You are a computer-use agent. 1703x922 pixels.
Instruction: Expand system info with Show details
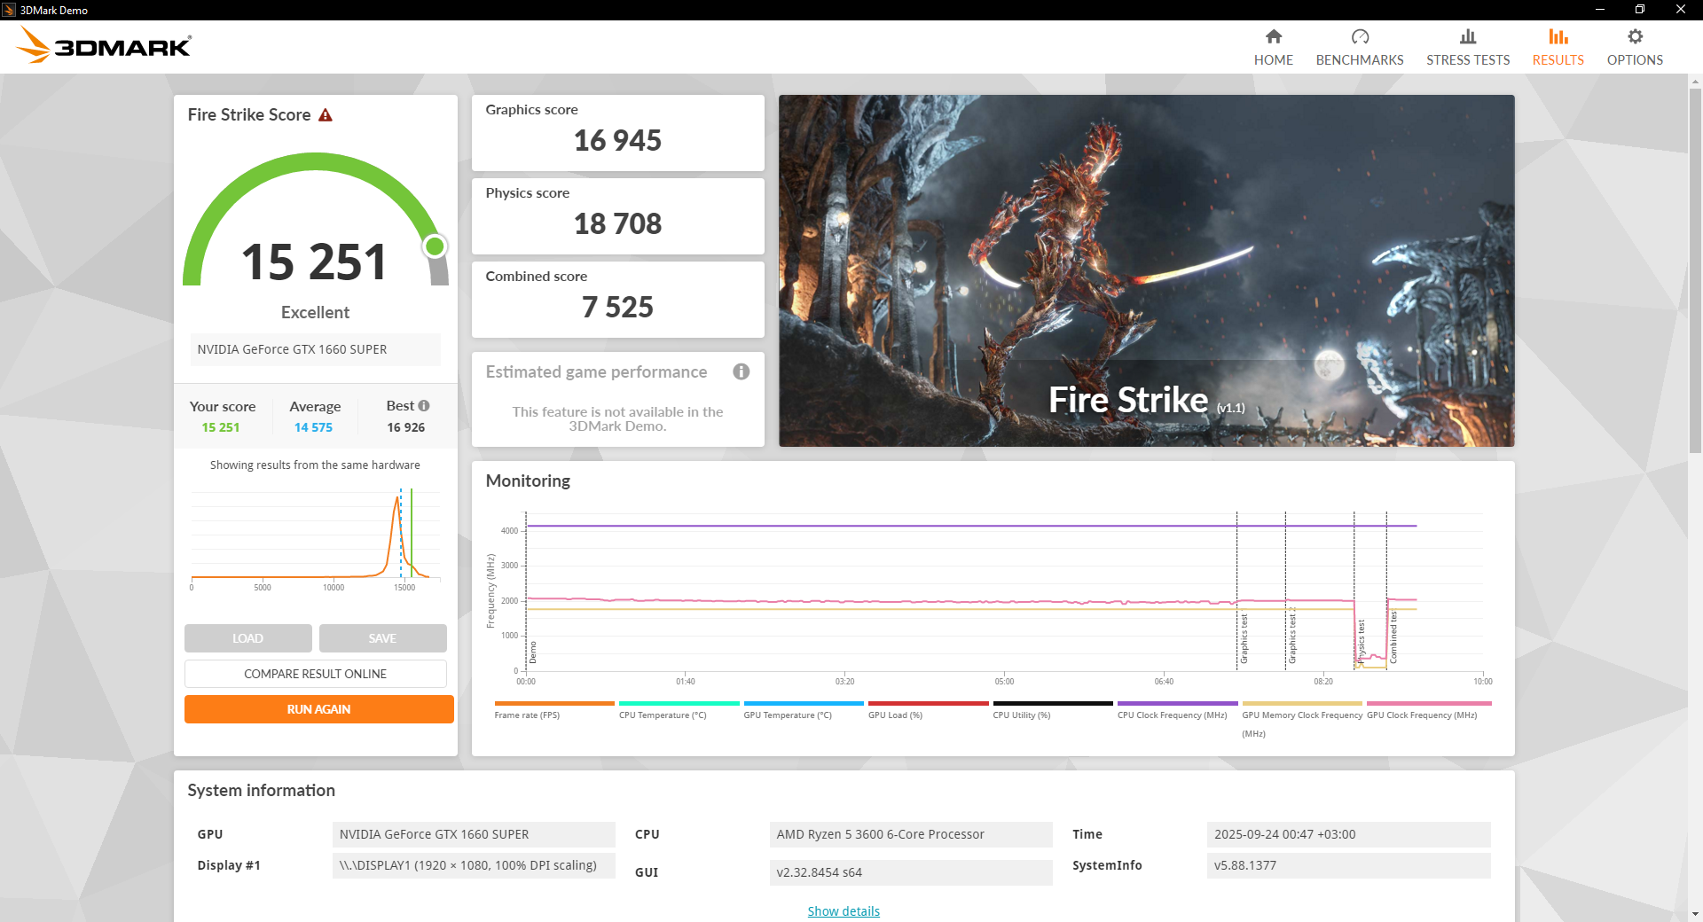(843, 911)
